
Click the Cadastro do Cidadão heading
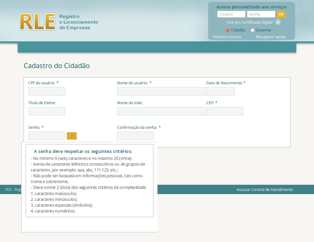(57, 66)
